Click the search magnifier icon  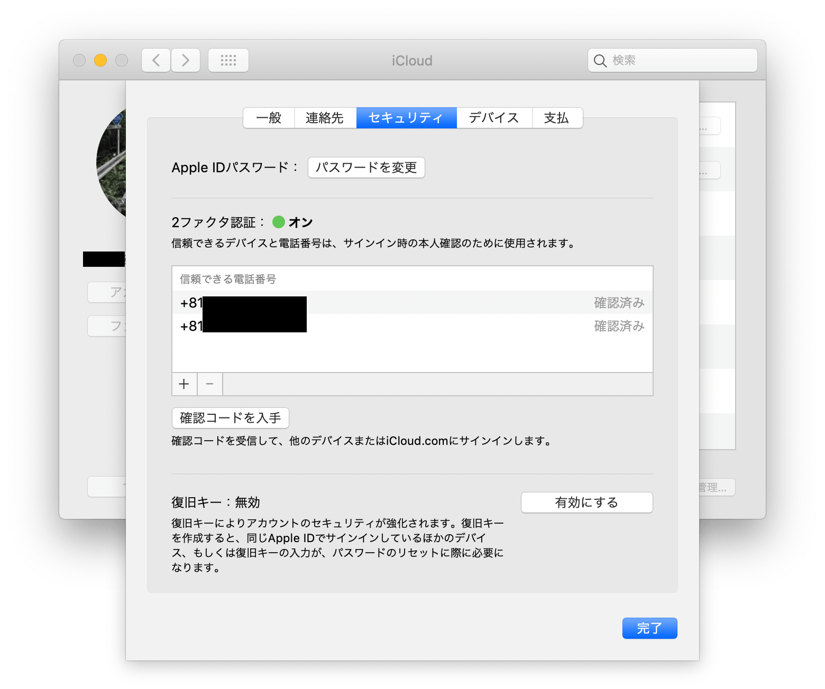point(600,60)
